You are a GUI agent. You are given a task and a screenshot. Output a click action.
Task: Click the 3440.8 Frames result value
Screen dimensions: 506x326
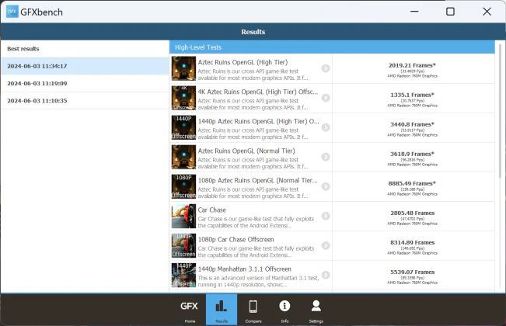tap(412, 124)
